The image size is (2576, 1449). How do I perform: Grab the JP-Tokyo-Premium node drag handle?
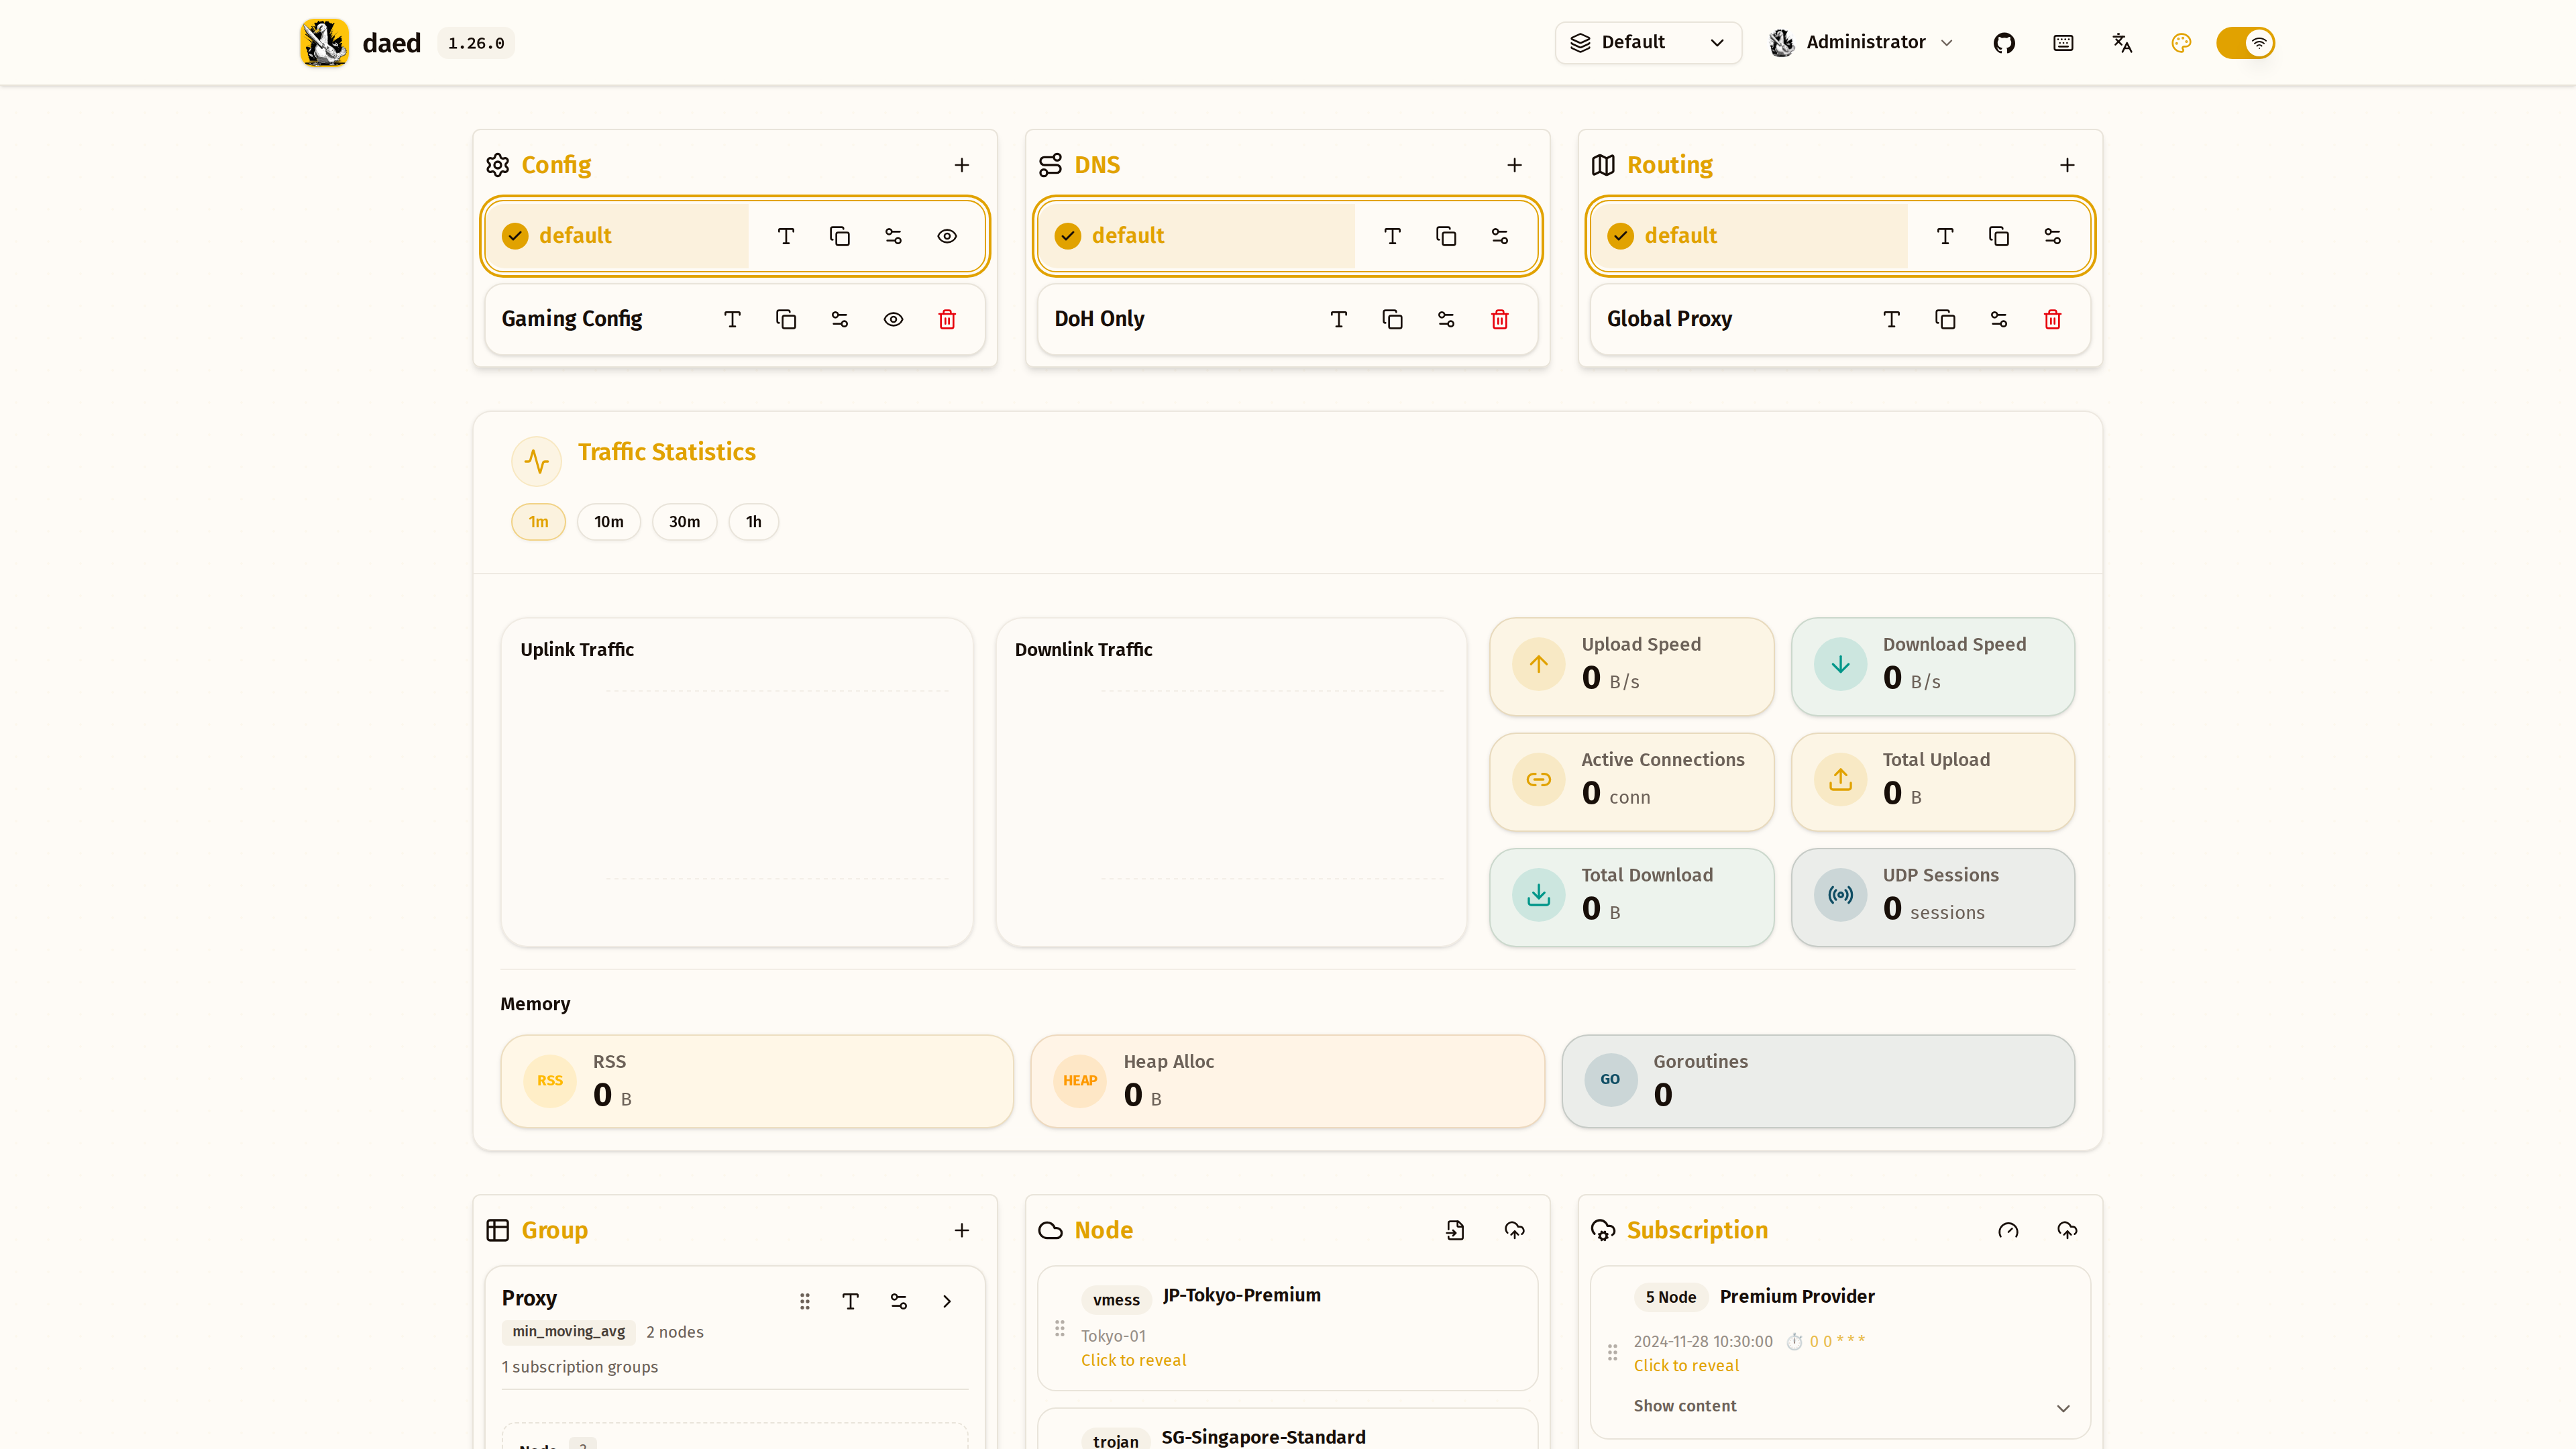tap(1060, 1328)
